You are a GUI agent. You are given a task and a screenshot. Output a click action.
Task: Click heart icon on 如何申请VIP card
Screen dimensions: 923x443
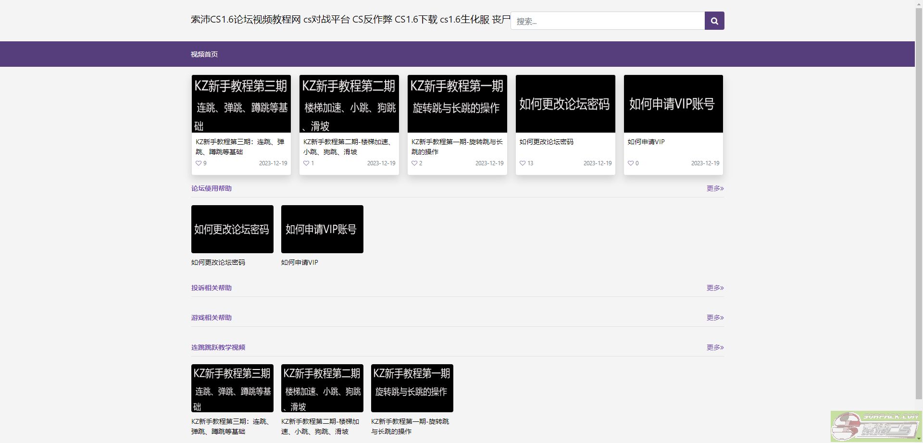630,163
